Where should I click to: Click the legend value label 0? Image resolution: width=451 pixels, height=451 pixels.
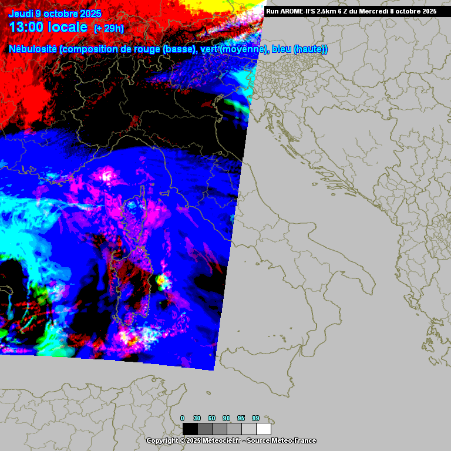pyautogui.click(x=182, y=418)
